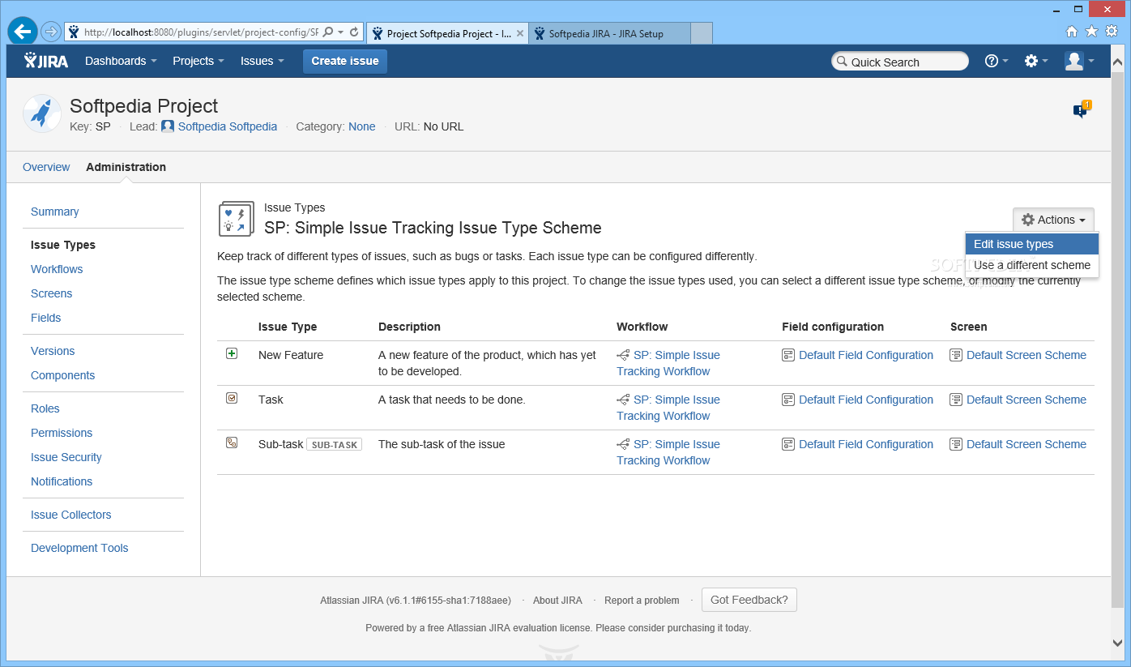Click the workflow icon in Sub-task row
This screenshot has width=1131, height=667.
point(623,444)
